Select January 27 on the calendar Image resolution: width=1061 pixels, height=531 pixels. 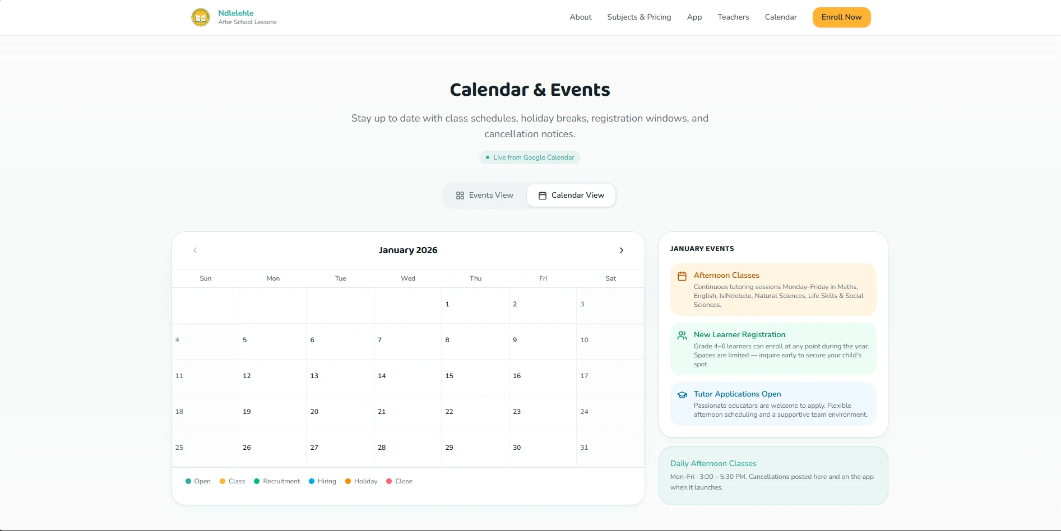point(340,449)
